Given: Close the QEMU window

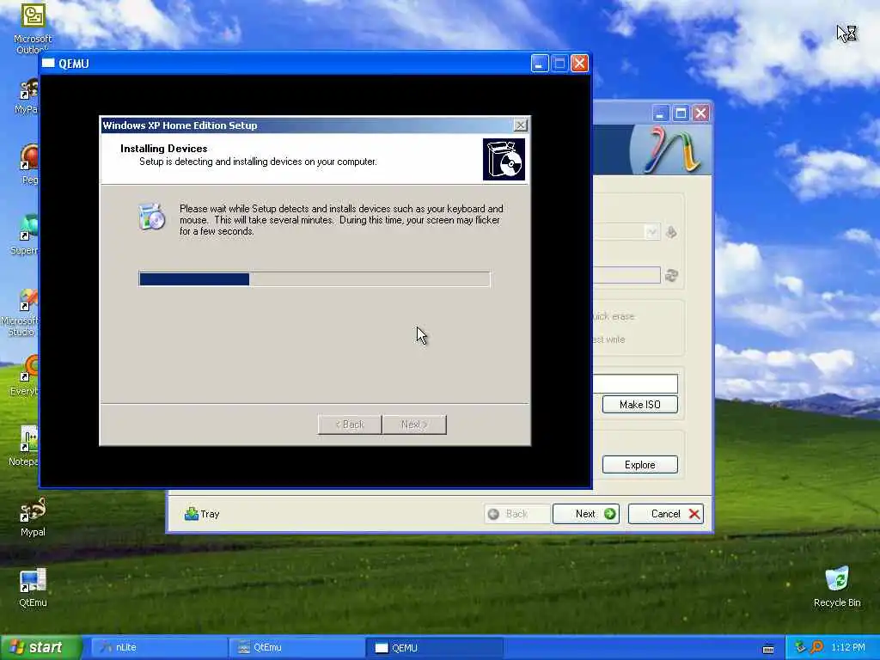Looking at the screenshot, I should tap(580, 63).
